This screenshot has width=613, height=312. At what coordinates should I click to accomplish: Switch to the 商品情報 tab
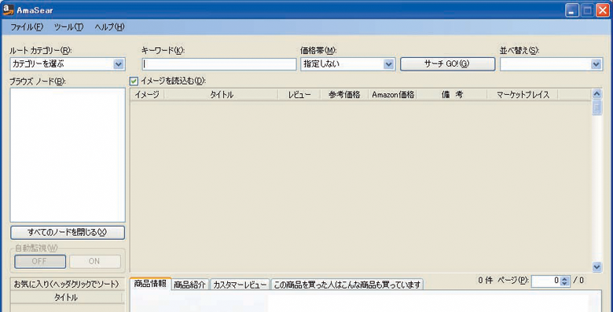pyautogui.click(x=150, y=284)
